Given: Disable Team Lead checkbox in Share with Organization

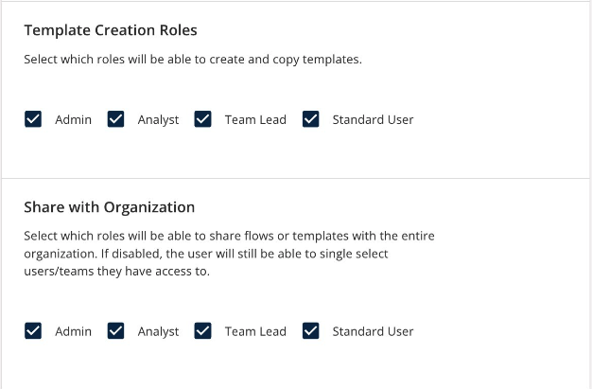Looking at the screenshot, I should click(202, 330).
